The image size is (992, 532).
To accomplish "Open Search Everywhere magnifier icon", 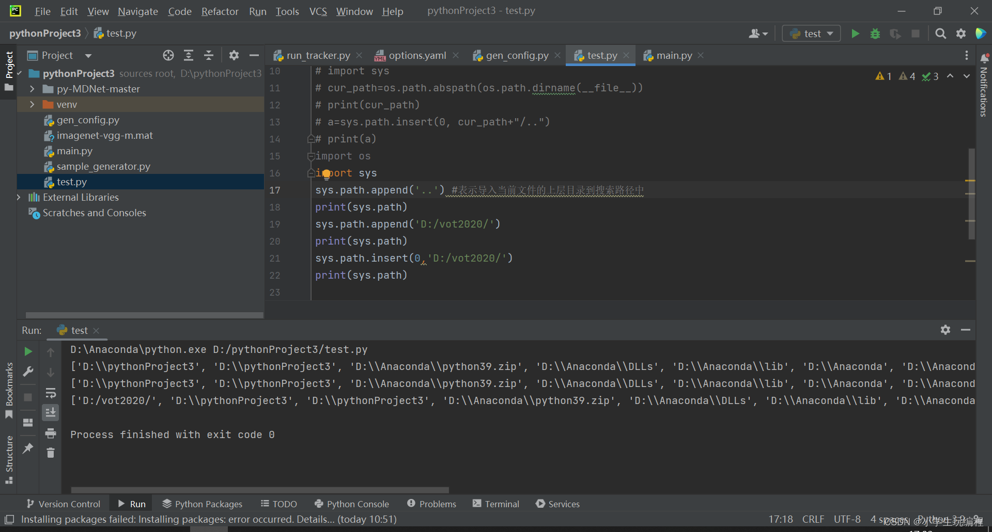I will pos(940,33).
